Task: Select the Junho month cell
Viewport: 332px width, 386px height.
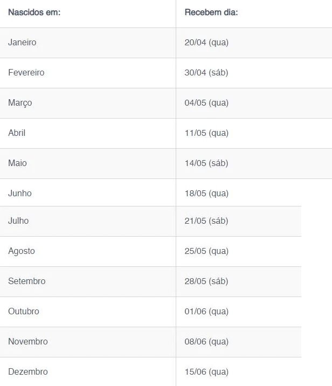Action: click(20, 193)
